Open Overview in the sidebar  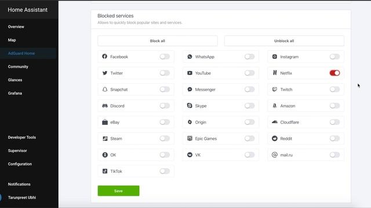pos(16,27)
